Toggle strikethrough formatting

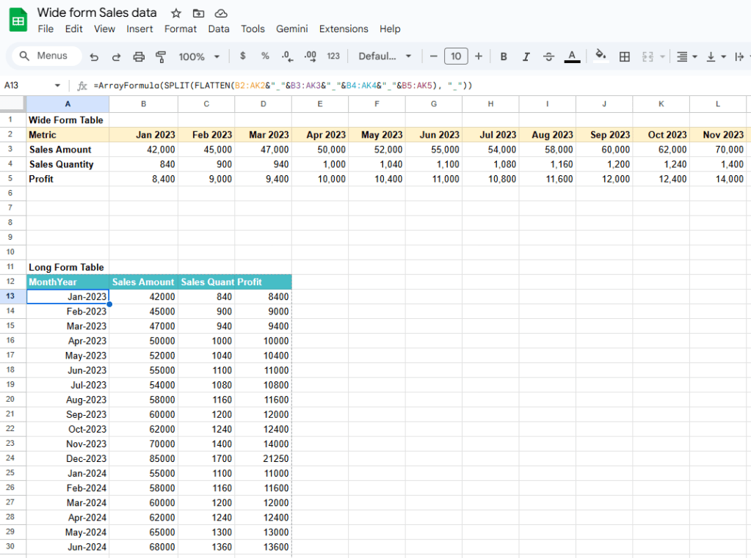pyautogui.click(x=548, y=56)
